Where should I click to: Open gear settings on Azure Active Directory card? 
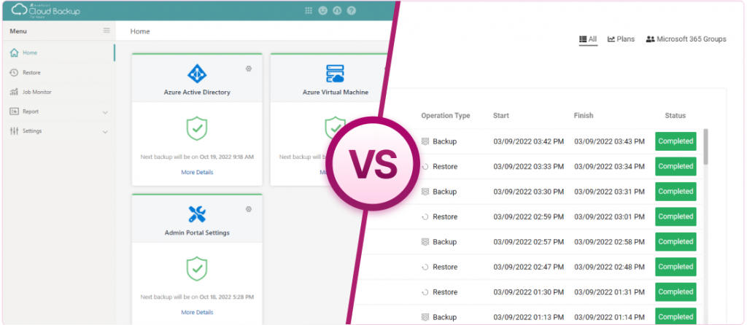point(249,68)
